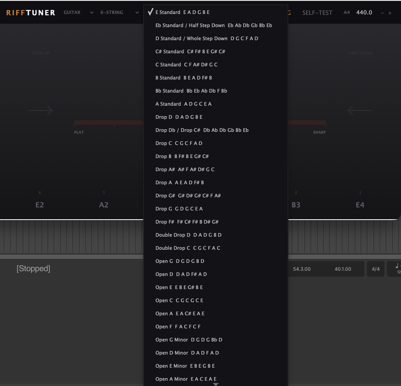The height and width of the screenshot is (386, 401).
Task: Click the A4 label
Action: coord(346,13)
